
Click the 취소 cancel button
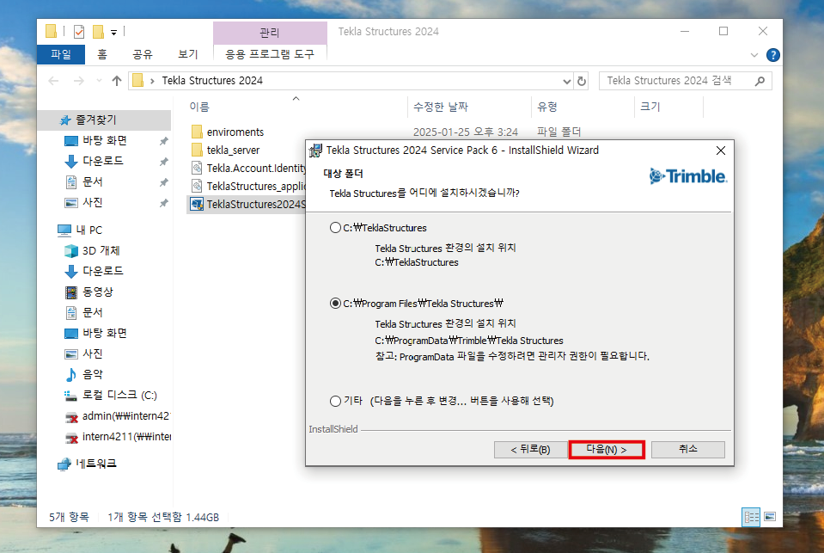(688, 450)
